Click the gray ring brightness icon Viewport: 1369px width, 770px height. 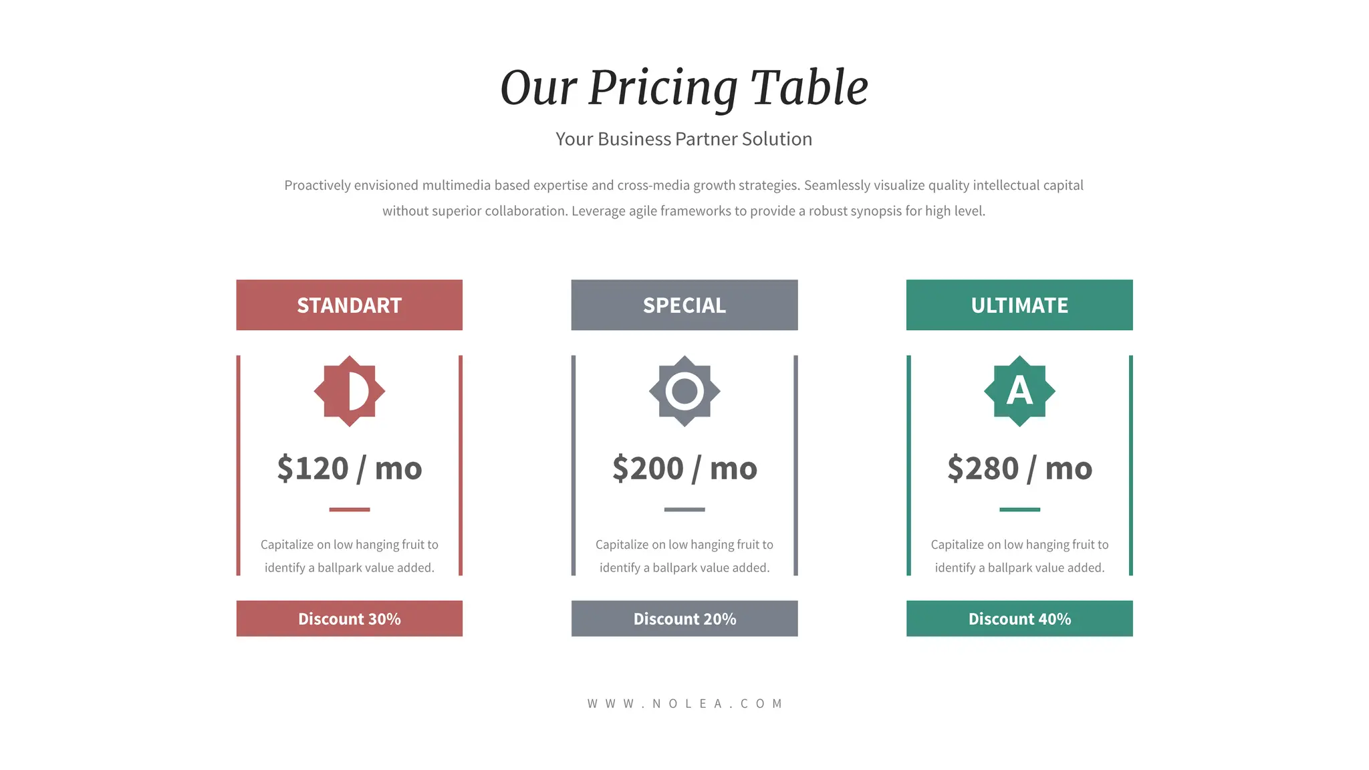(684, 391)
